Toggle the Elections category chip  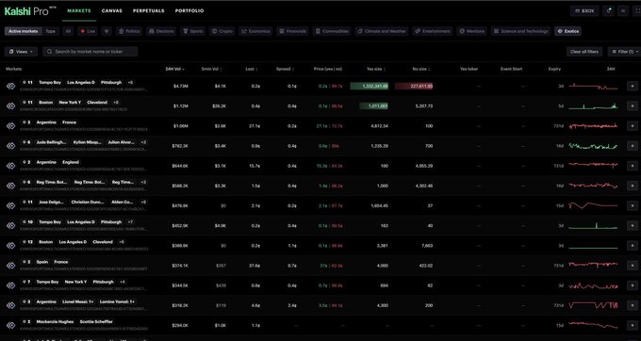coord(161,31)
